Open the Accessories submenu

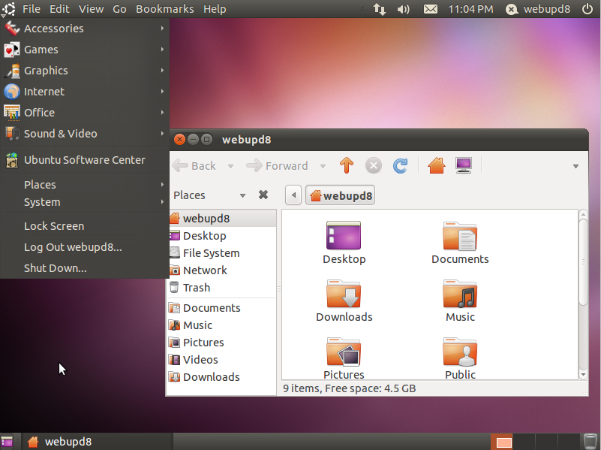[x=85, y=29]
